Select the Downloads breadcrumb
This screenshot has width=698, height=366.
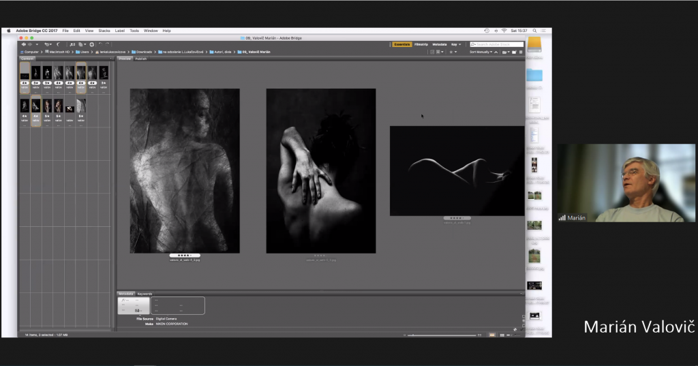(142, 52)
